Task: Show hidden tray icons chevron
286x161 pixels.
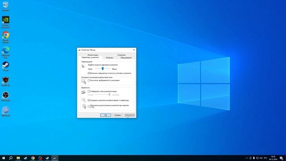Action: [247, 158]
